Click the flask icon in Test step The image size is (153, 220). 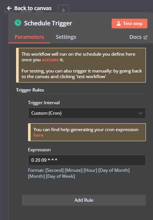[x=119, y=24]
